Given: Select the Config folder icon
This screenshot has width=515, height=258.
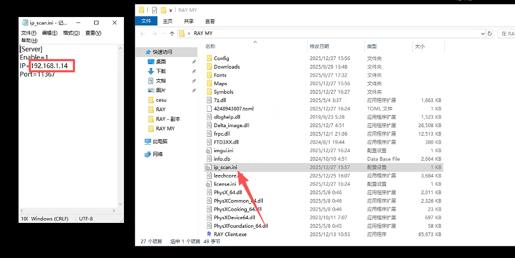Looking at the screenshot, I should pos(209,58).
